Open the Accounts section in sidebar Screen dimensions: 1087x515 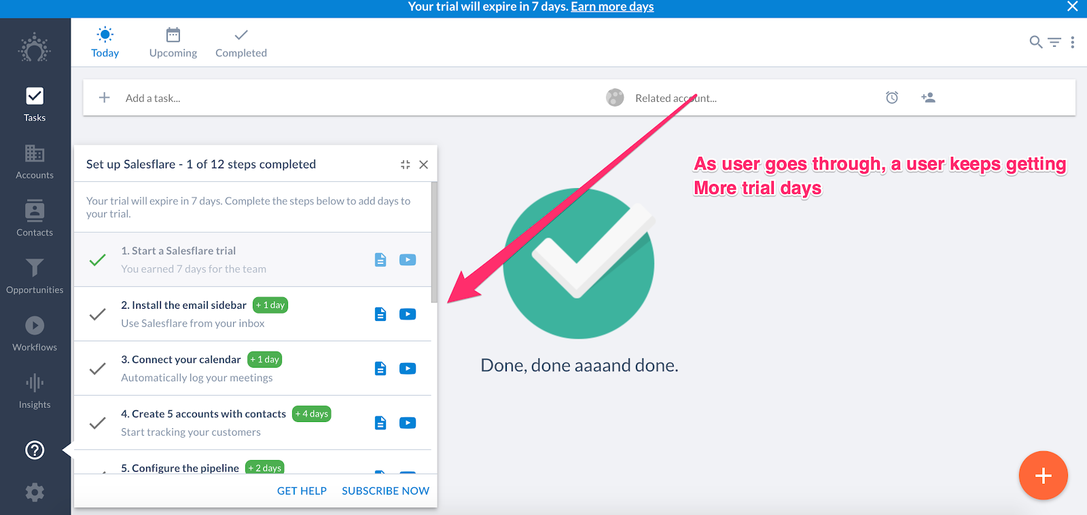(x=35, y=161)
